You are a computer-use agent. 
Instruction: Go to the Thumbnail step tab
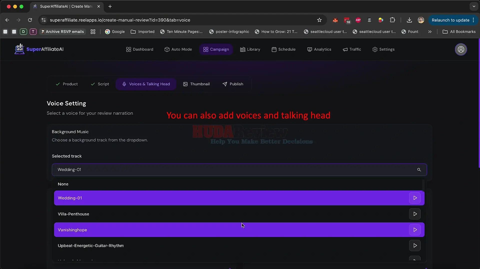pos(196,84)
